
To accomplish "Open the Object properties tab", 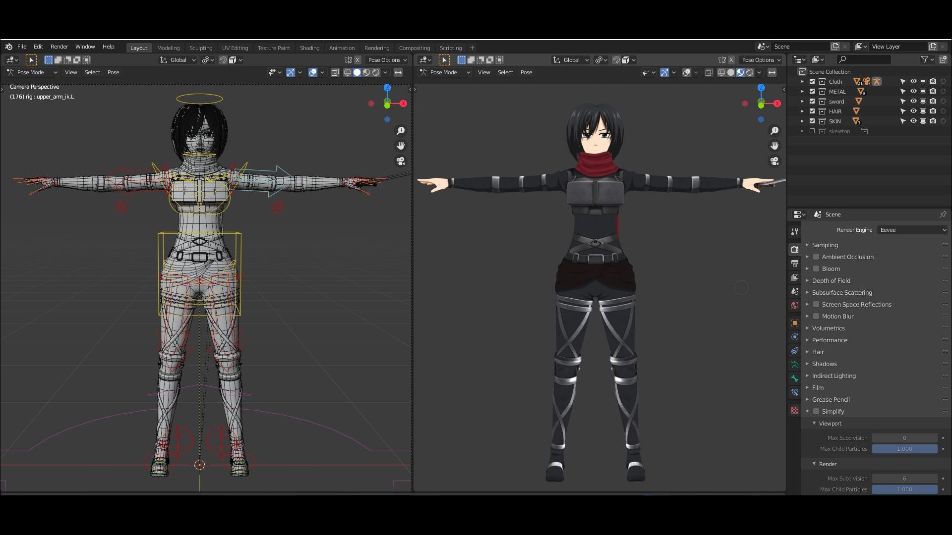I will click(795, 323).
